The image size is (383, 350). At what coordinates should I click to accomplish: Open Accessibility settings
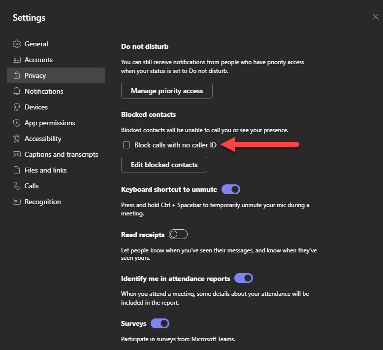coord(56,139)
